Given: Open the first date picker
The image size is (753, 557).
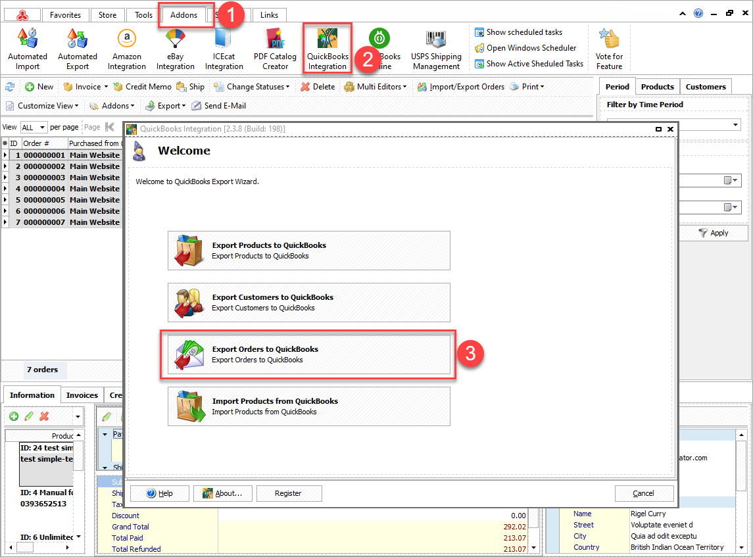Looking at the screenshot, I should click(731, 181).
